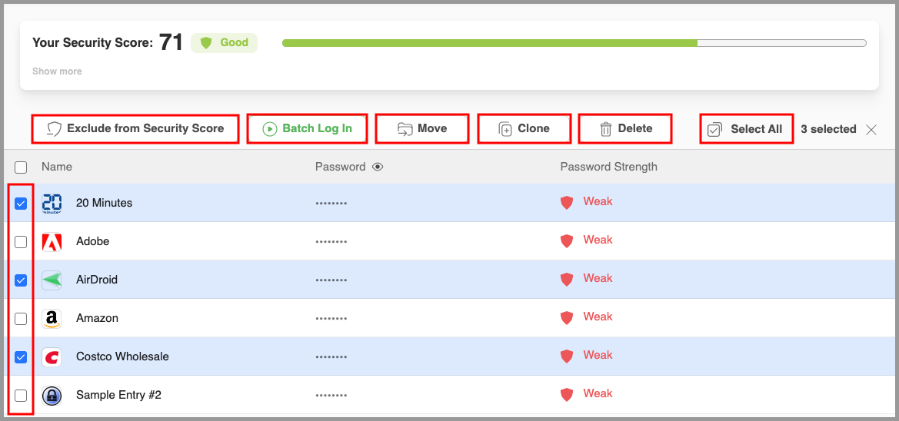Open the Amazon entry name
Viewport: 899px width, 421px height.
(98, 319)
